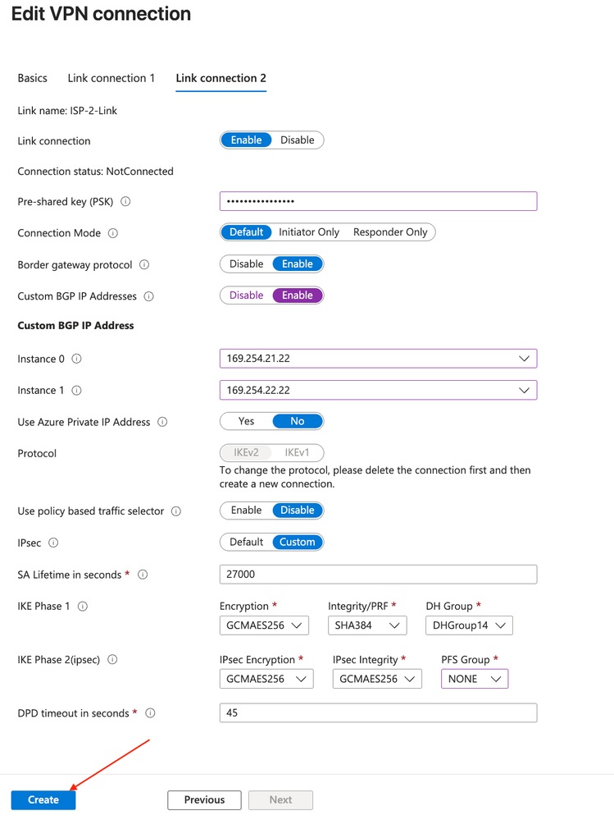Set IPsec policy to Custom
This screenshot has width=614, height=820.
point(297,543)
